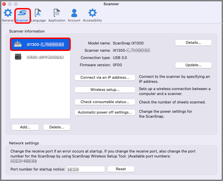Focus the Port number for startup notice field
The height and width of the screenshot is (181, 223).
point(86,169)
